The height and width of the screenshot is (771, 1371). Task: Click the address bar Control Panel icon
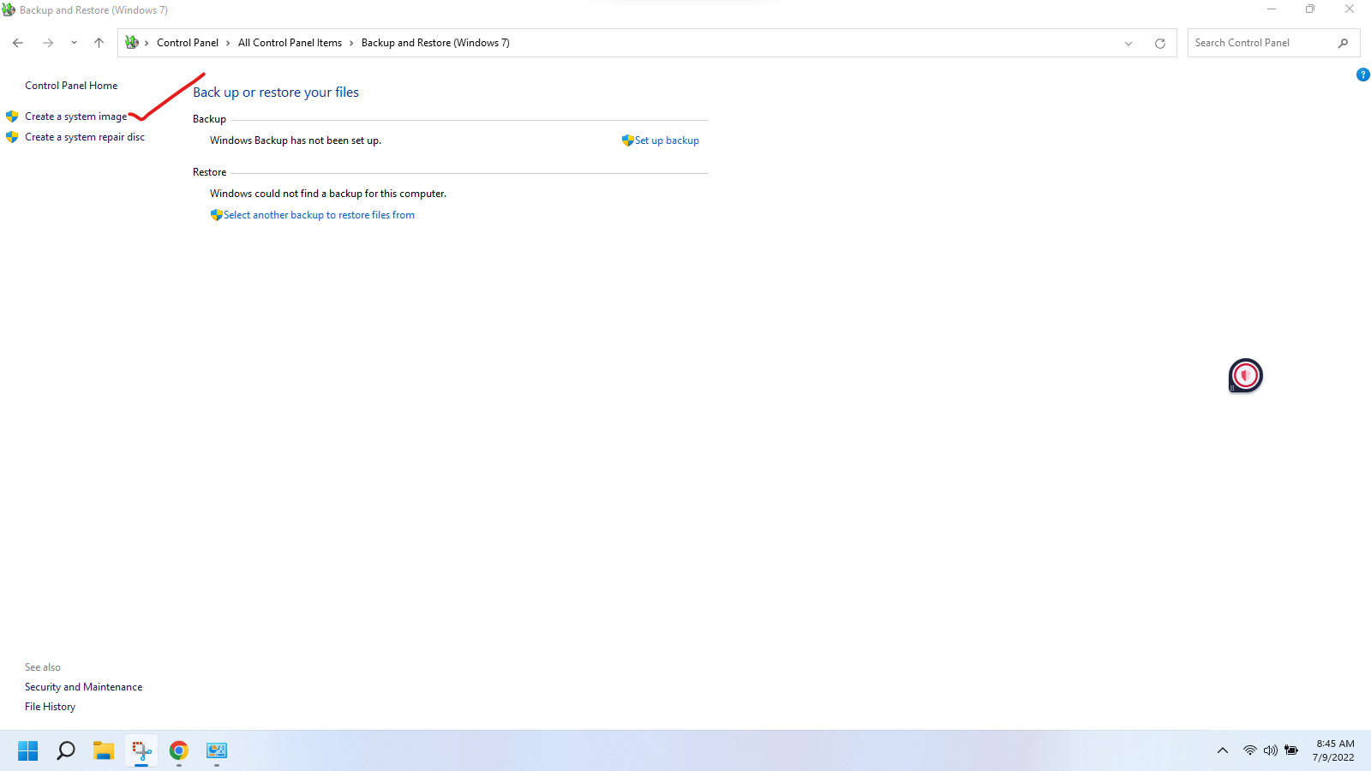[x=132, y=43]
